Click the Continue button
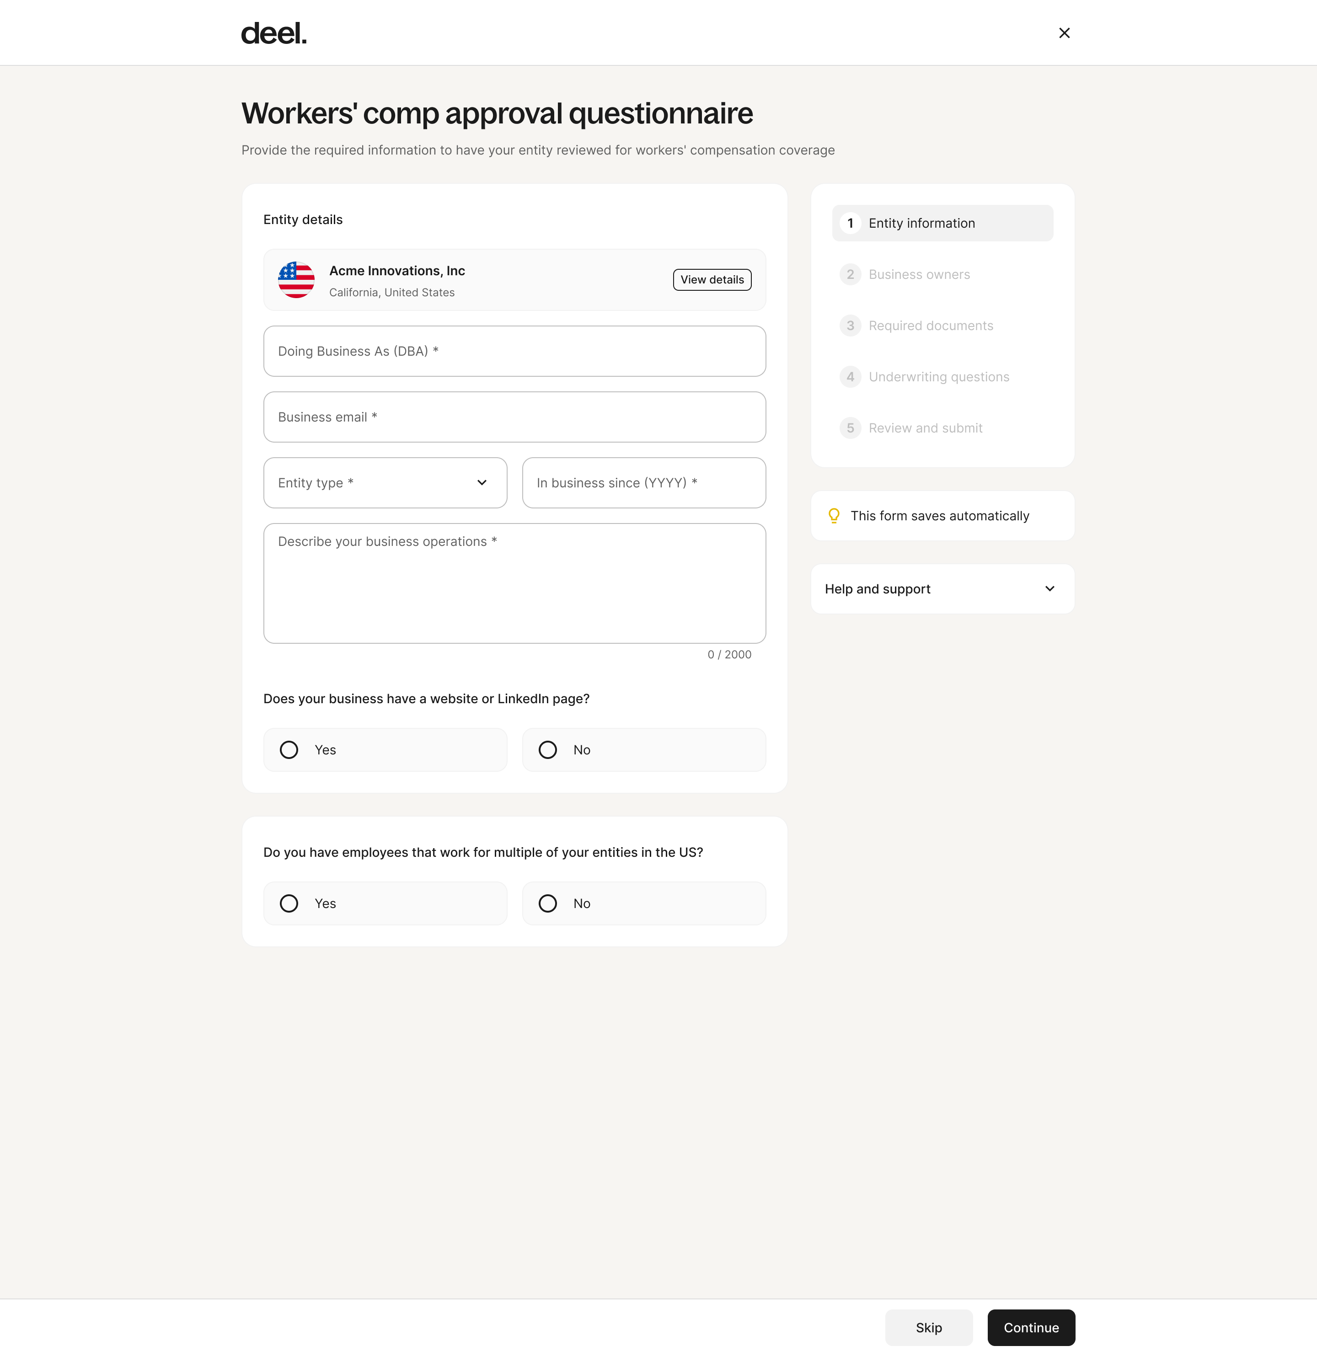The height and width of the screenshot is (1357, 1317). (x=1031, y=1327)
